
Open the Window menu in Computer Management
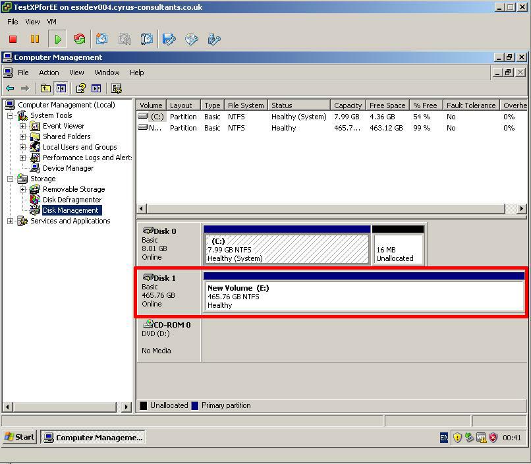click(x=107, y=72)
